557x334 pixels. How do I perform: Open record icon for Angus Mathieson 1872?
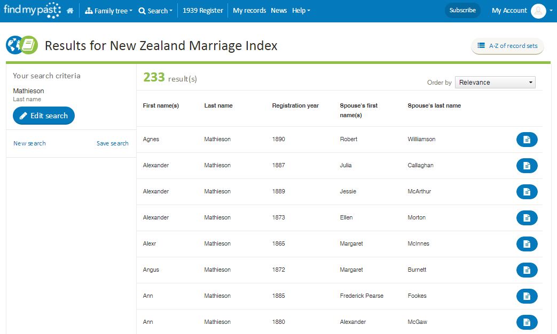tap(527, 270)
